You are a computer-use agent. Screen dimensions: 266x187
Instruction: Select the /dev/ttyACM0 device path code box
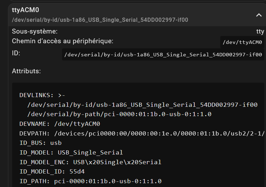pyautogui.click(x=242, y=43)
